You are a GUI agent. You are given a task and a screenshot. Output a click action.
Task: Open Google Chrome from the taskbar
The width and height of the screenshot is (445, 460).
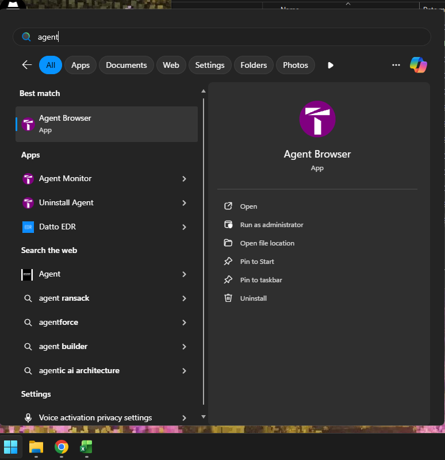62,447
